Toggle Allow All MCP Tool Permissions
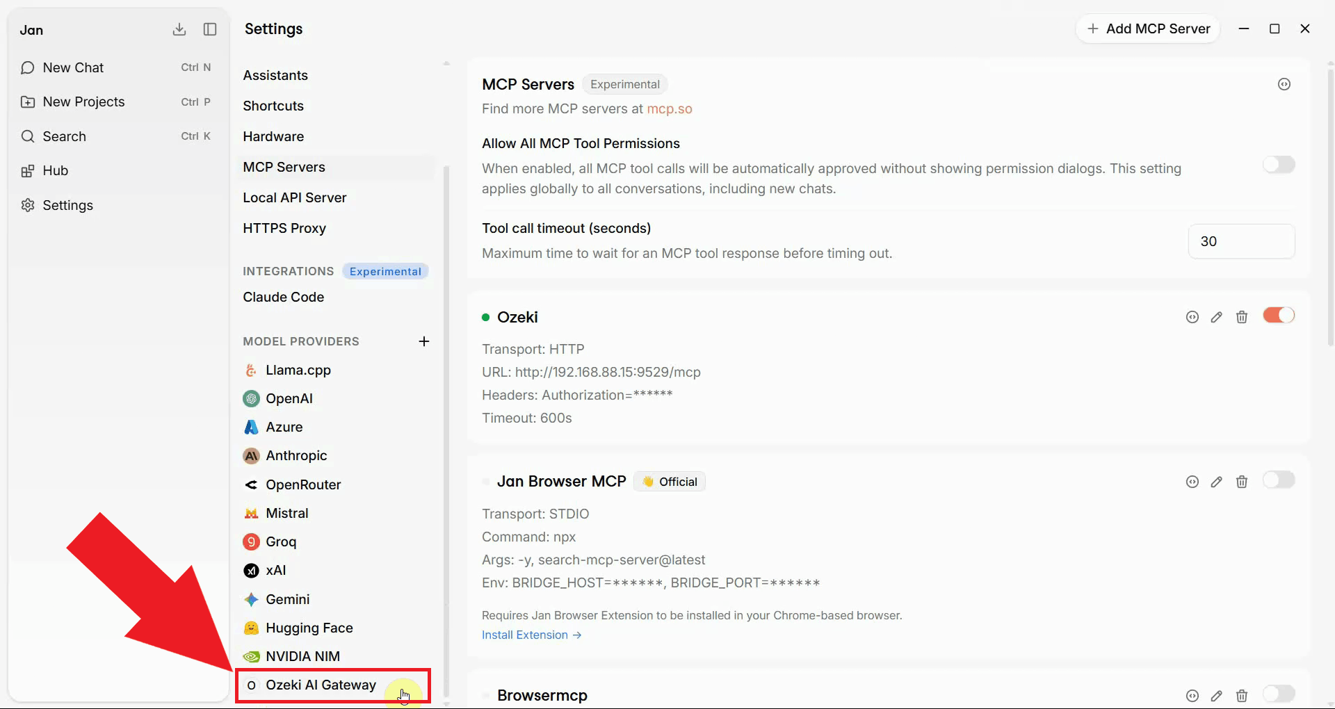 coord(1279,165)
